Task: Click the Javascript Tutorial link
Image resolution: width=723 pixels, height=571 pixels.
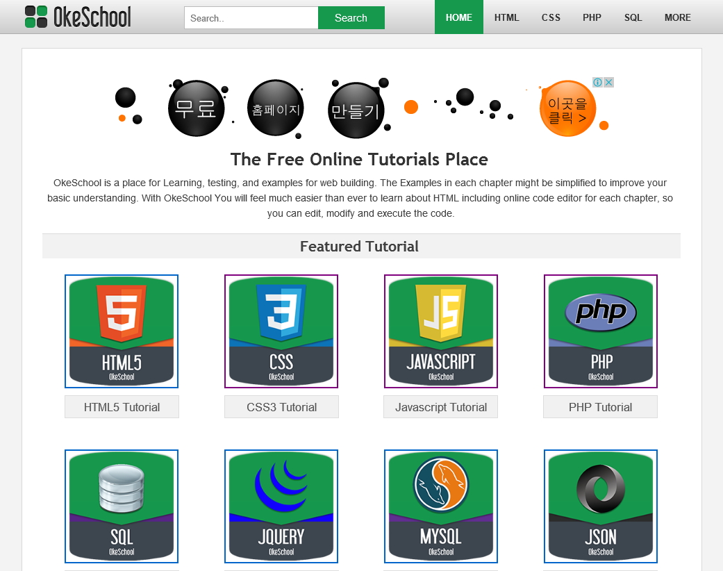Action: pos(441,407)
